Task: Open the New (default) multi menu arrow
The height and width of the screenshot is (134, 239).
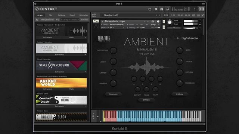Action: pyautogui.click(x=102, y=15)
